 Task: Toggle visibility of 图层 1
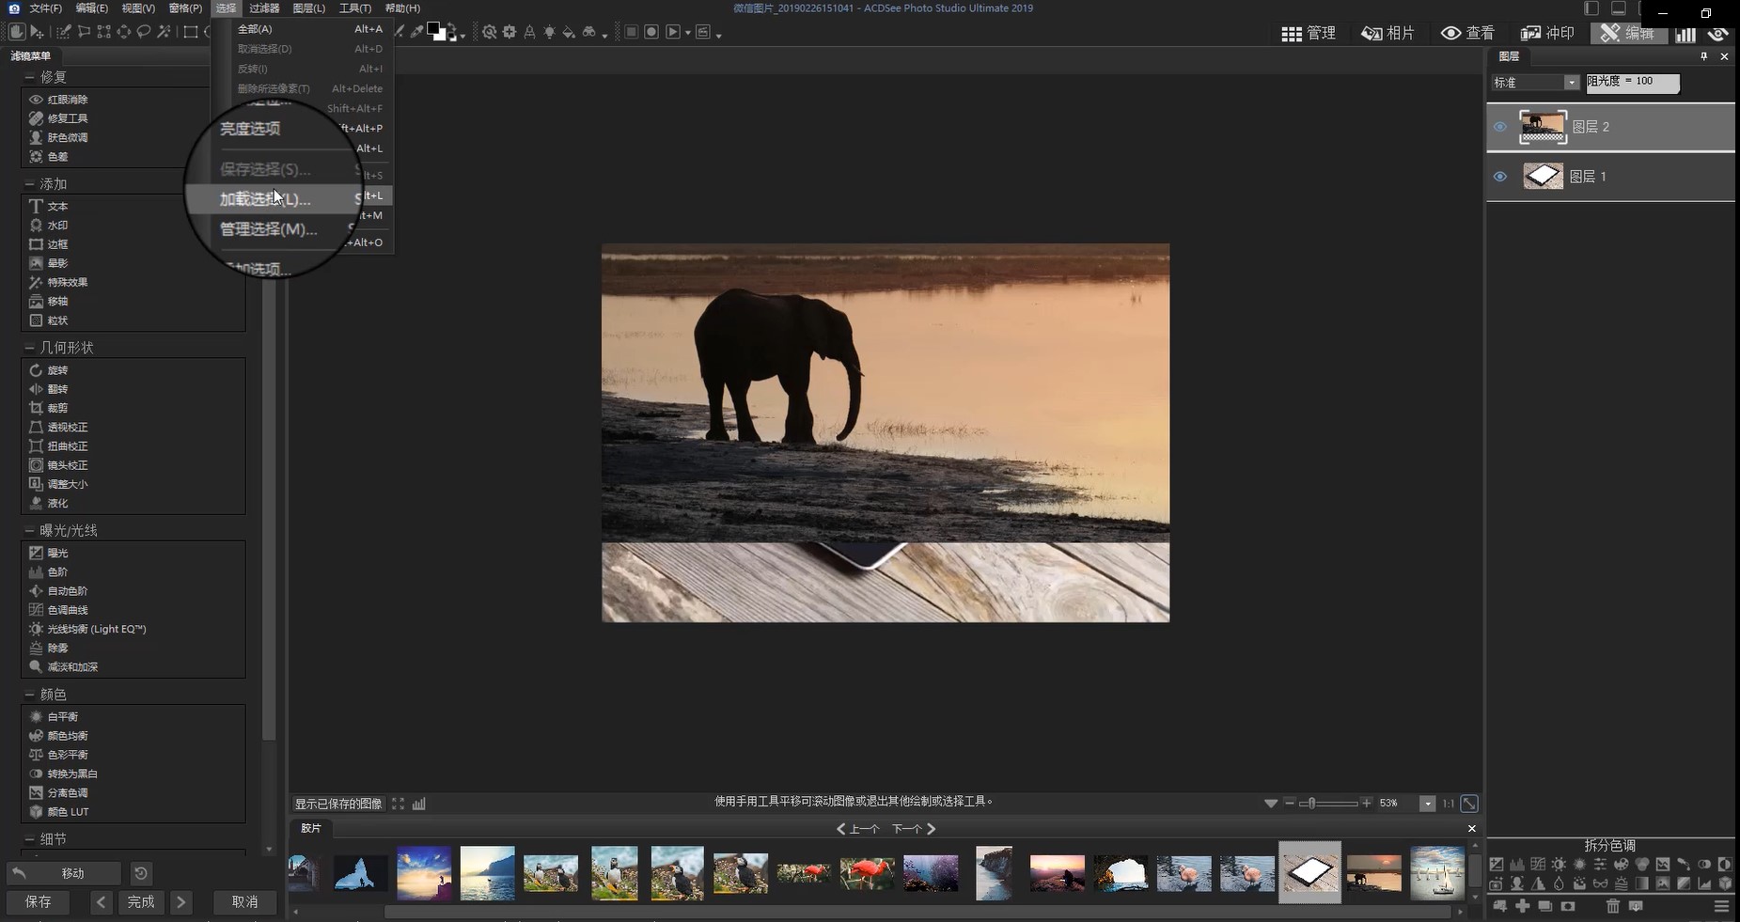[1500, 177]
